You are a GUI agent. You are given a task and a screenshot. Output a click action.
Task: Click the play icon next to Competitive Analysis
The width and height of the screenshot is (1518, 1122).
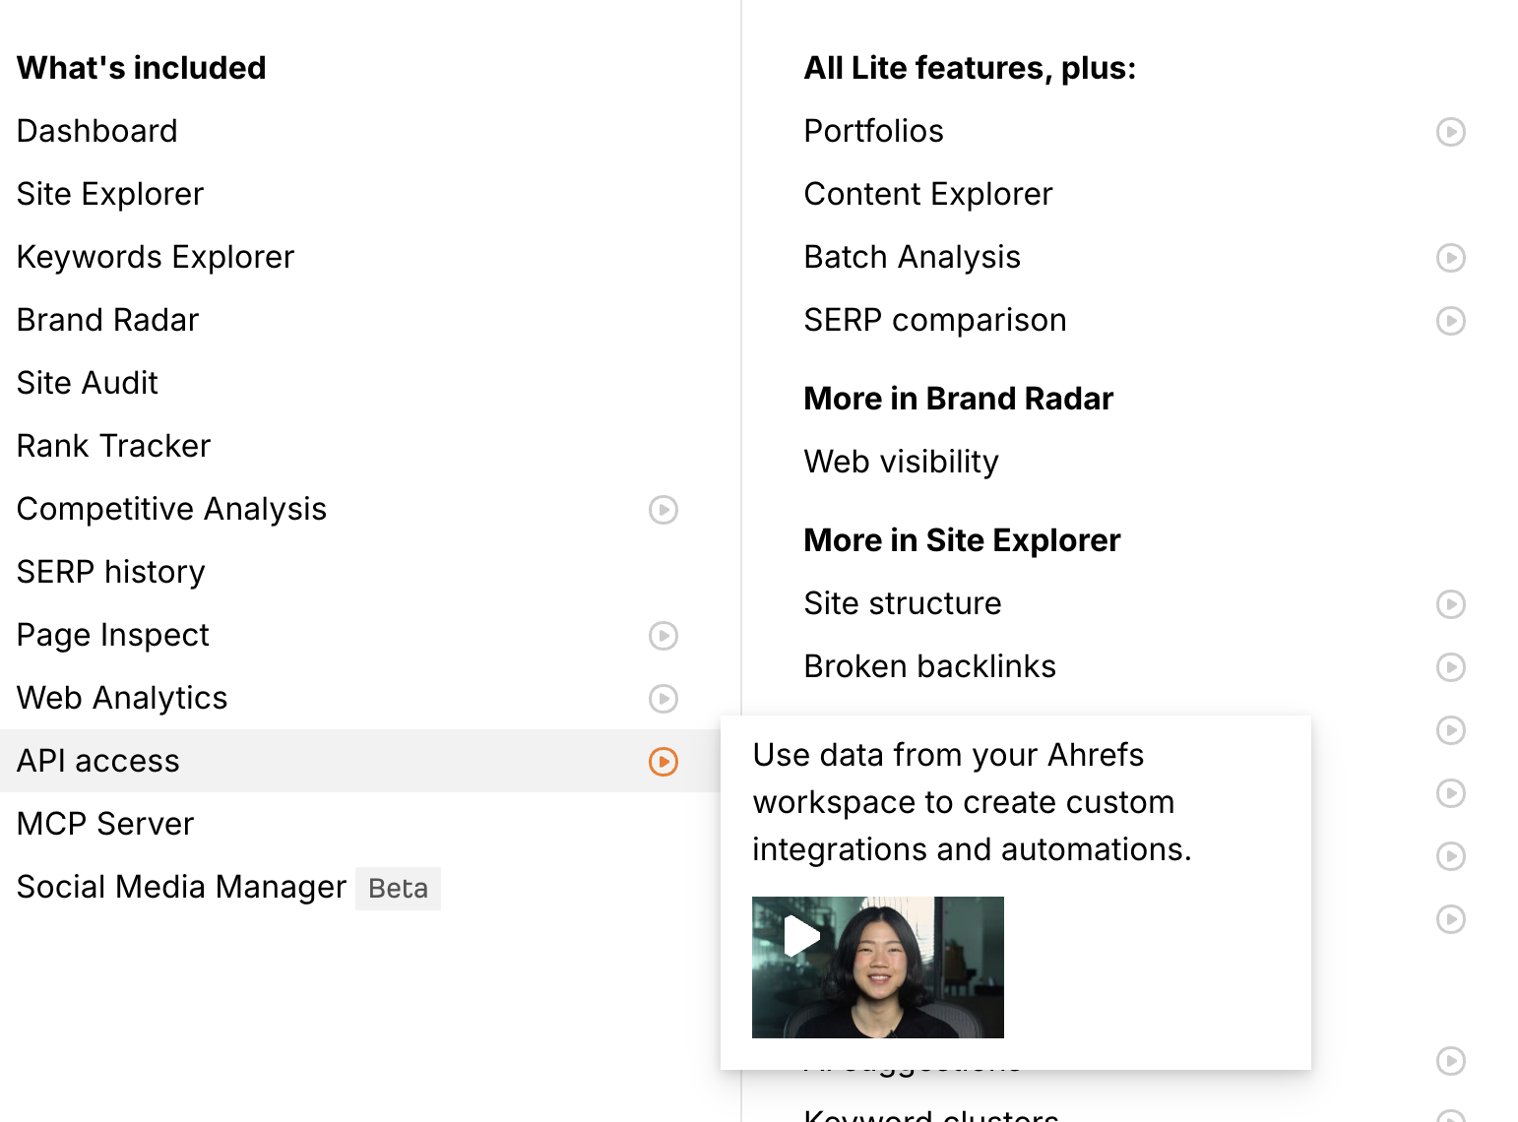[x=664, y=510]
